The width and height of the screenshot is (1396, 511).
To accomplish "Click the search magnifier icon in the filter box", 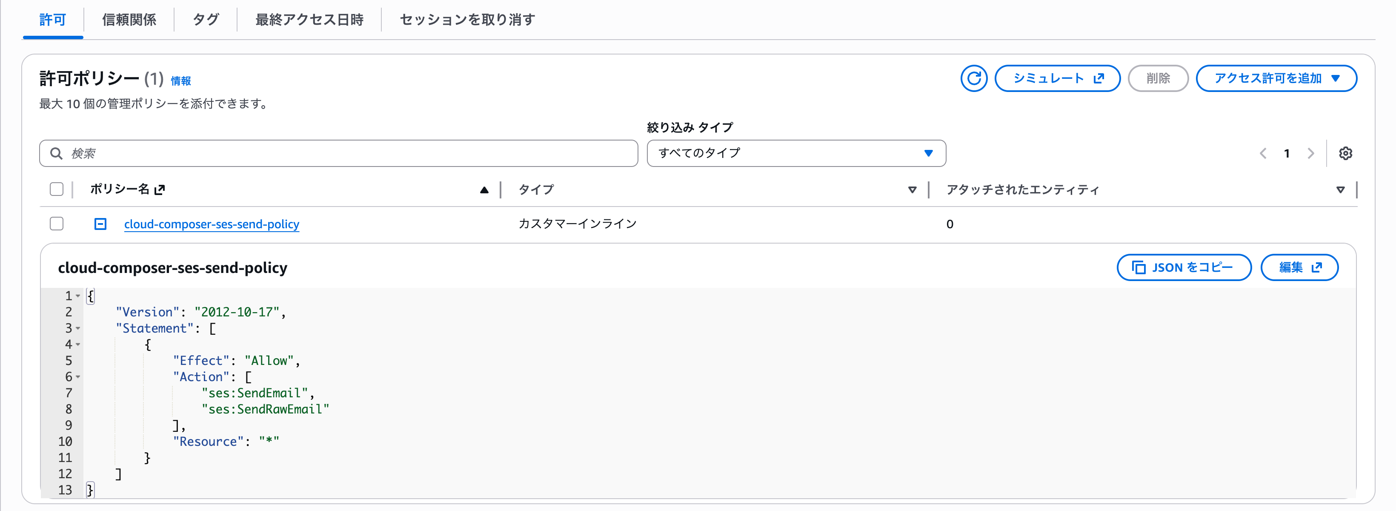I will click(56, 153).
